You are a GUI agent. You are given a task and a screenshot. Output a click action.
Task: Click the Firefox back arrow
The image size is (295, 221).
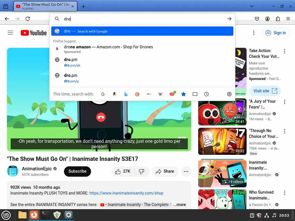pyautogui.click(x=7, y=19)
